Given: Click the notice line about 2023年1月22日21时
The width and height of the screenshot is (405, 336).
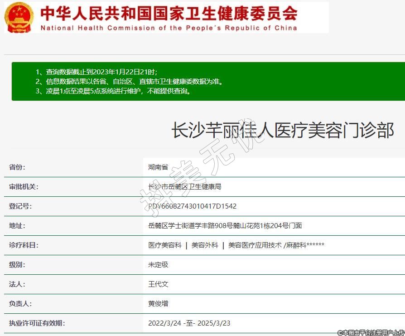Looking at the screenshot, I should point(96,72).
